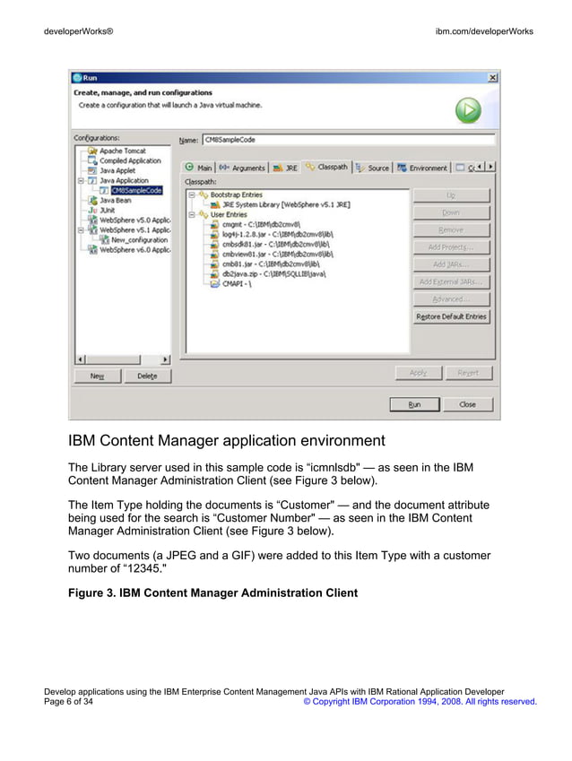Click the cmbsdk81.jar file icon
This screenshot has height=761, width=572.
pyautogui.click(x=215, y=245)
